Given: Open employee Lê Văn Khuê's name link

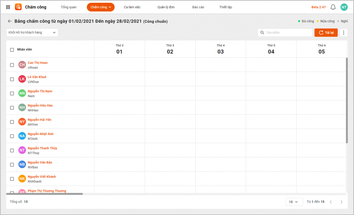Looking at the screenshot, I should coord(37,77).
